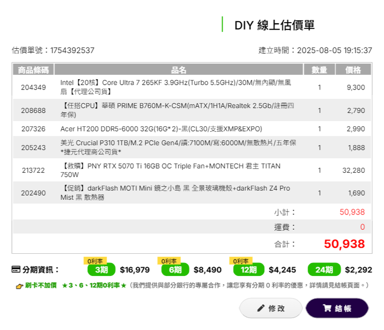384x330 pixels.
Task: Click the PNY RTX 5070 Ti product name
Action: [170, 170]
